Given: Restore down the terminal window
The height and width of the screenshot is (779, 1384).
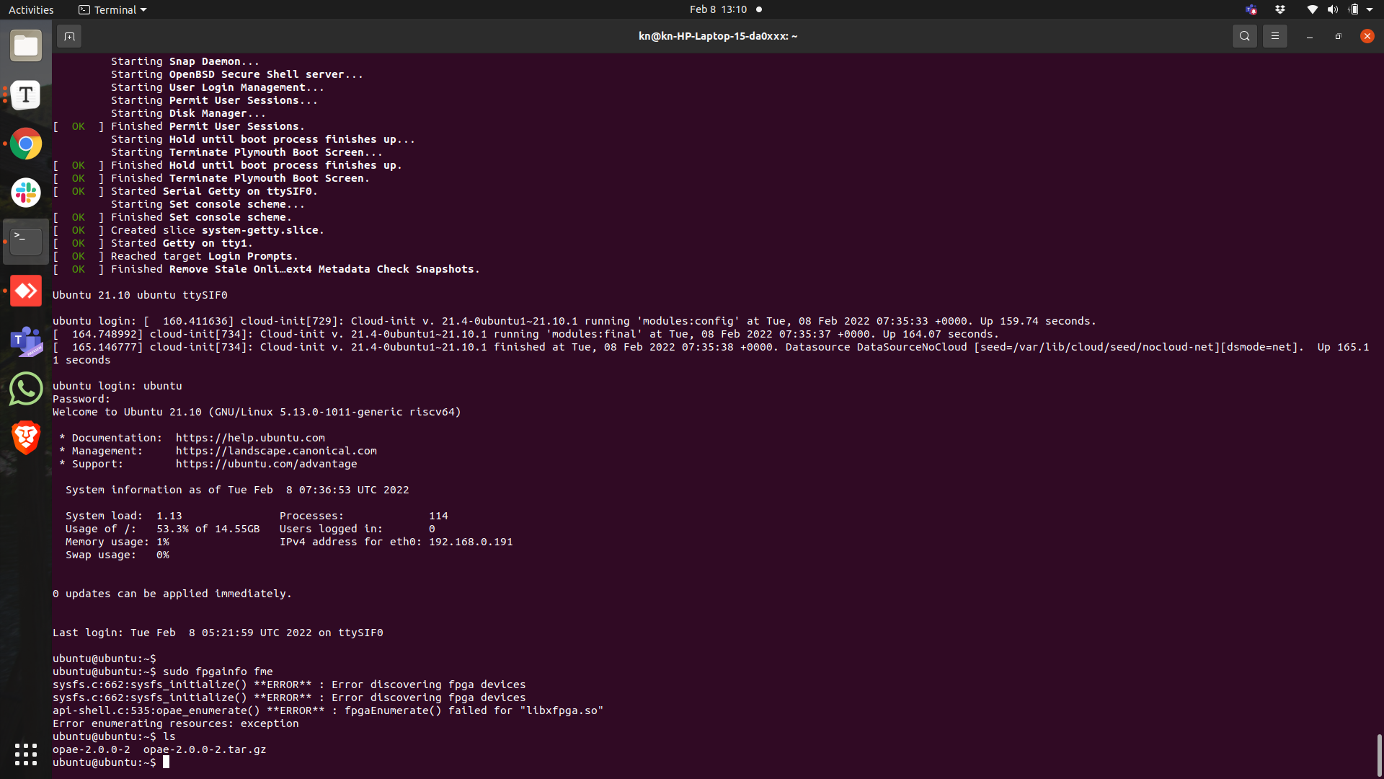Looking at the screenshot, I should pyautogui.click(x=1339, y=36).
